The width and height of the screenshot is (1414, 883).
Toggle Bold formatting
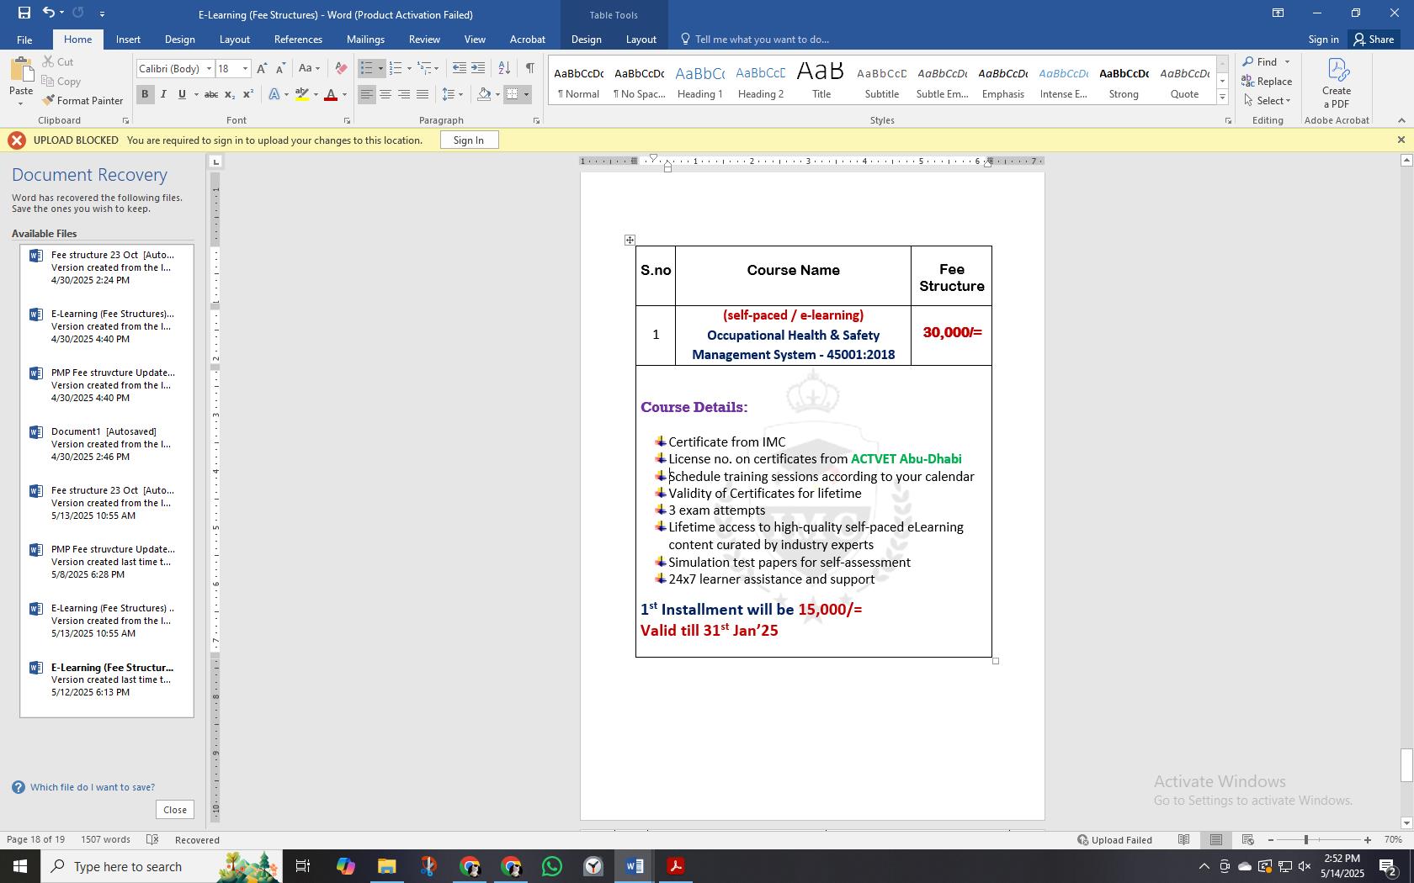tap(145, 95)
